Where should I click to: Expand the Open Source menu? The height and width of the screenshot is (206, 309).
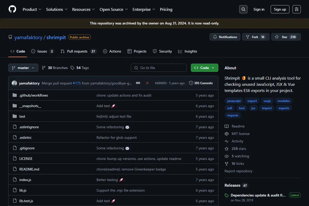[x=114, y=9]
